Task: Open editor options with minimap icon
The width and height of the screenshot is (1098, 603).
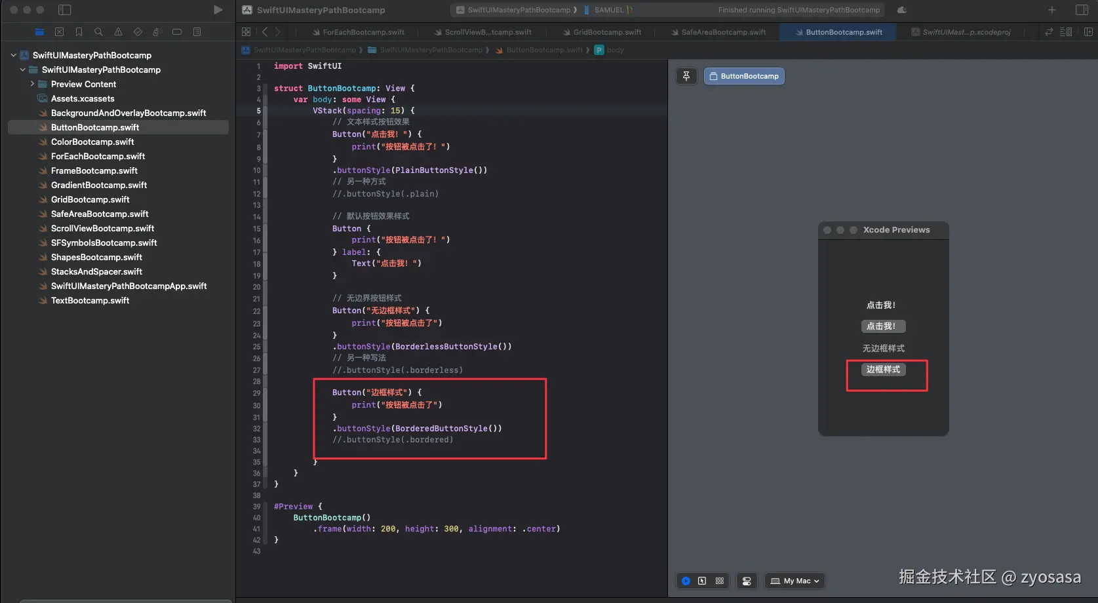Action: [1066, 31]
